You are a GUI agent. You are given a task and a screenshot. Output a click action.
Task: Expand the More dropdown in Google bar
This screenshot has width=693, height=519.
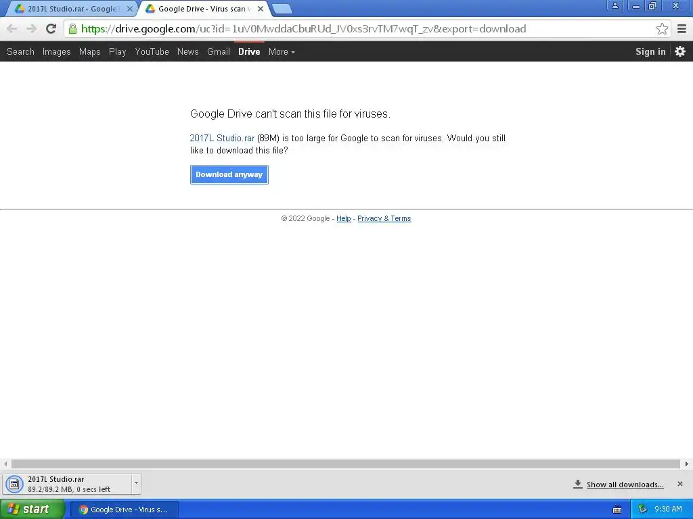point(282,51)
